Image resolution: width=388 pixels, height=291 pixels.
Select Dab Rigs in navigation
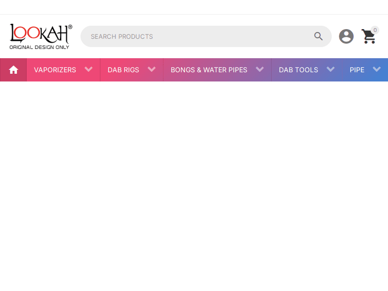(123, 70)
